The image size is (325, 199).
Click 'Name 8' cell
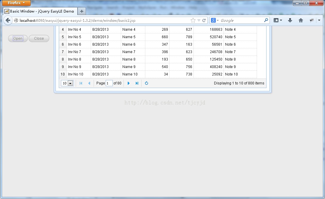(x=133, y=59)
